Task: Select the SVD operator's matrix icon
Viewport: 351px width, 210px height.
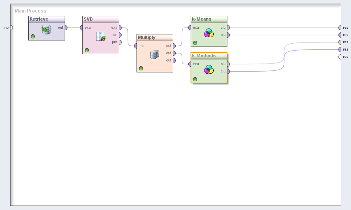Action: click(x=100, y=36)
